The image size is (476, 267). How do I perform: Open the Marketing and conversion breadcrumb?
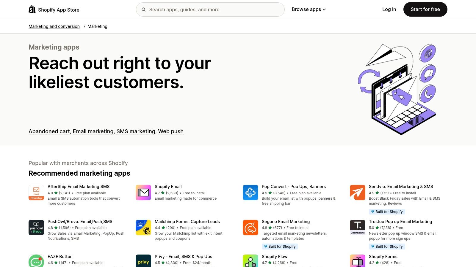[x=54, y=26]
